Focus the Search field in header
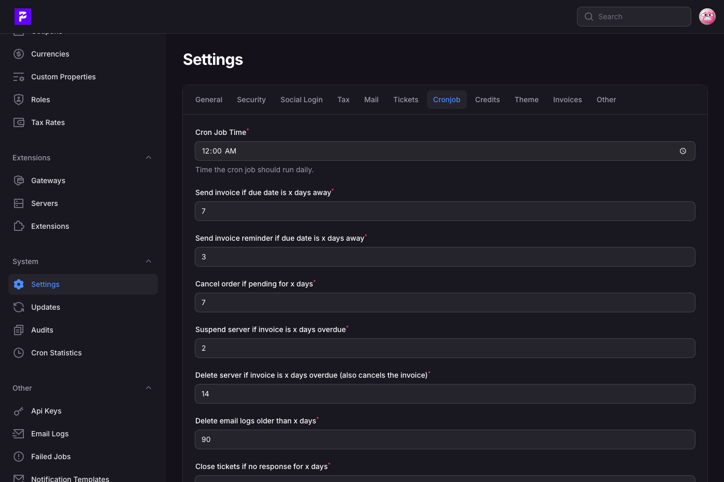724x482 pixels. point(634,17)
